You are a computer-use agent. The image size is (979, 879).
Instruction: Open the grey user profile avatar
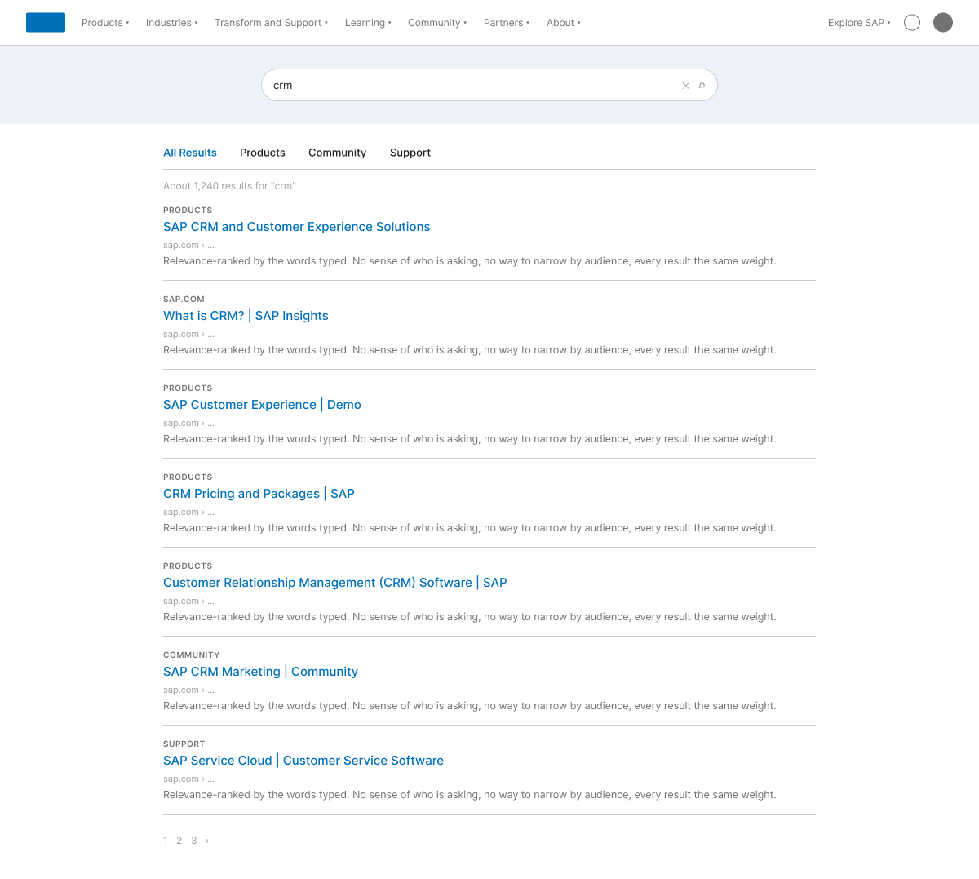[x=943, y=23]
